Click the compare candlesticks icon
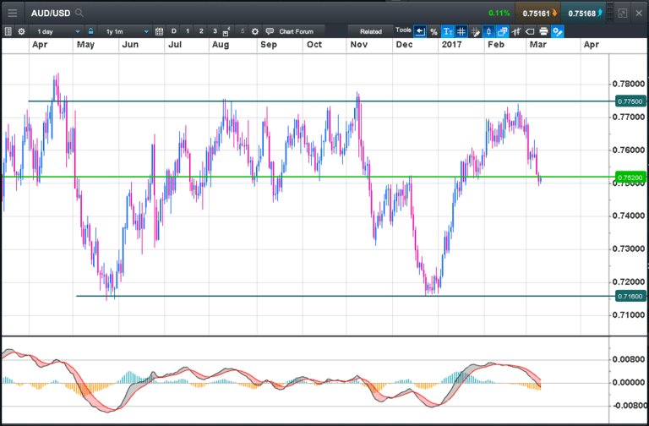 [x=516, y=31]
